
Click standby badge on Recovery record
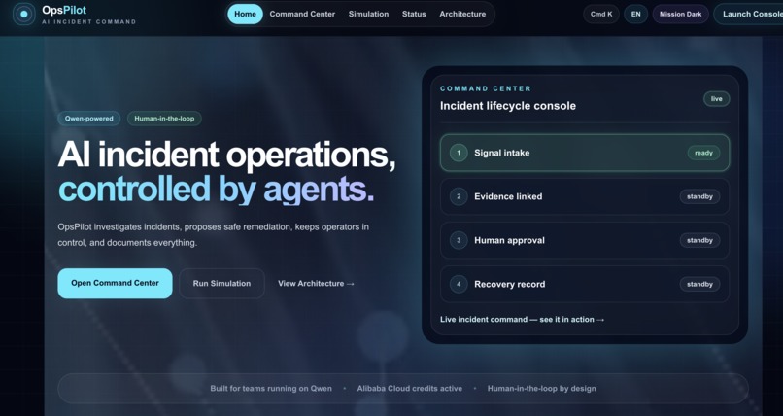point(699,284)
